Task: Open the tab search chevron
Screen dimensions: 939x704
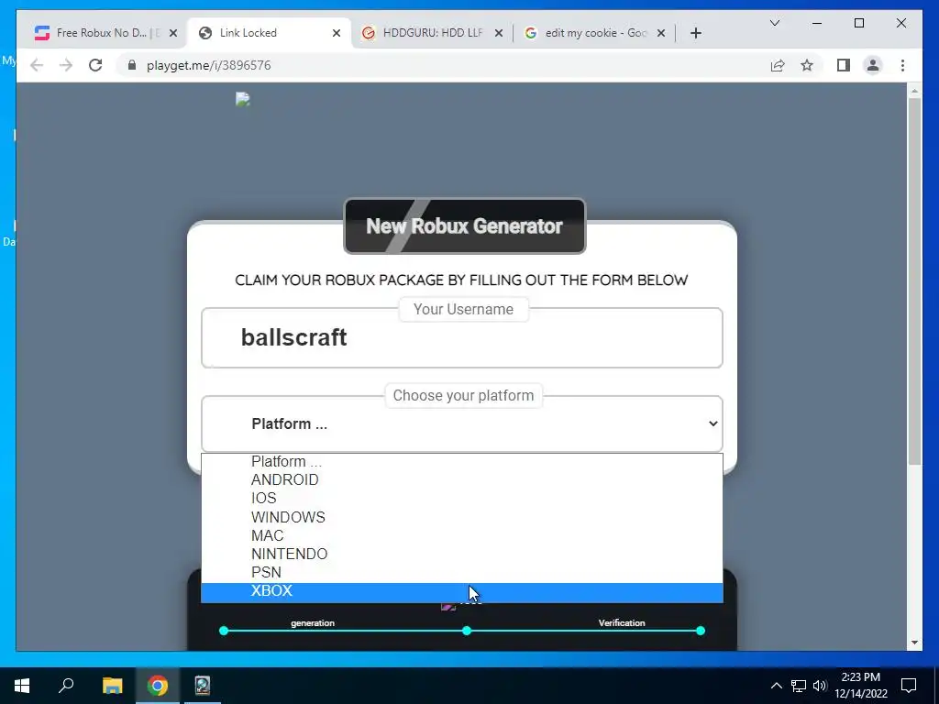Action: pyautogui.click(x=774, y=23)
